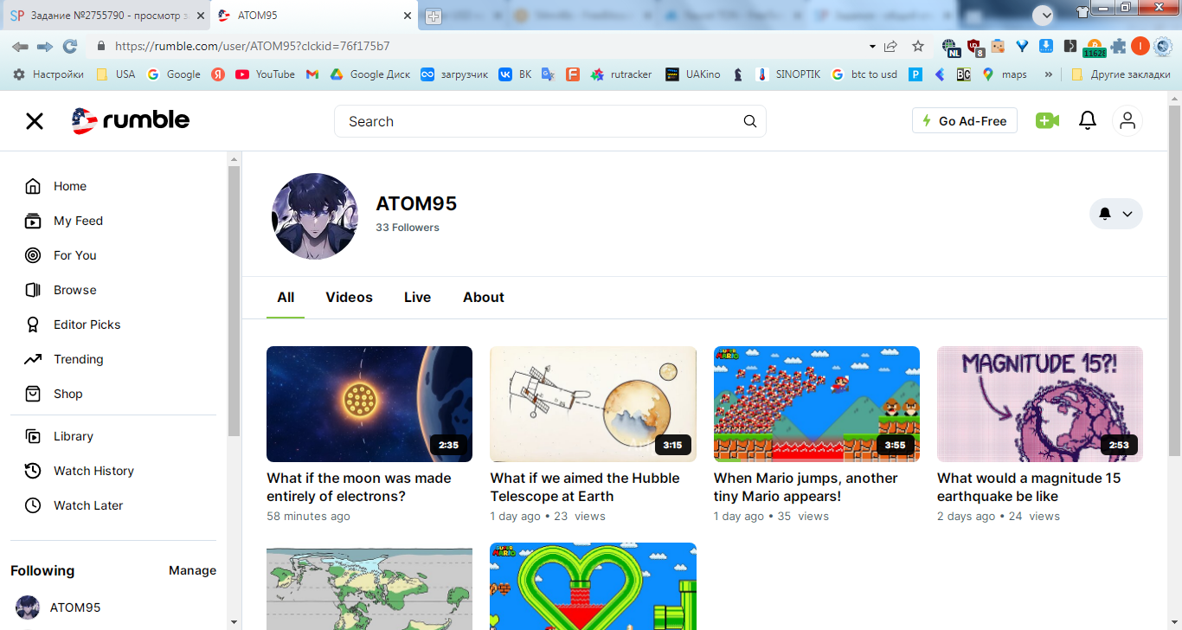Select the All tab
Viewport: 1182px width, 630px height.
pyautogui.click(x=286, y=297)
